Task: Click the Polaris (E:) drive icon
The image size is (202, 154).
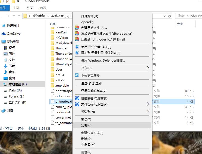Action: [x=6, y=97]
